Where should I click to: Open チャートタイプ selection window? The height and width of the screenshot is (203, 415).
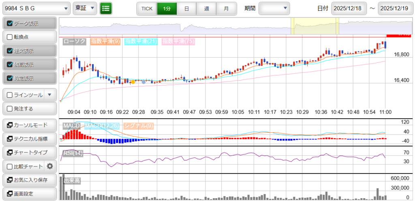click(x=29, y=152)
